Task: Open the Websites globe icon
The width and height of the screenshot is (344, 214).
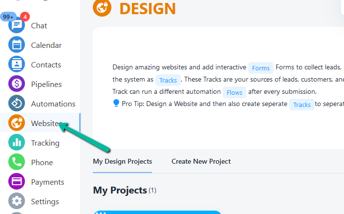Action: point(17,123)
